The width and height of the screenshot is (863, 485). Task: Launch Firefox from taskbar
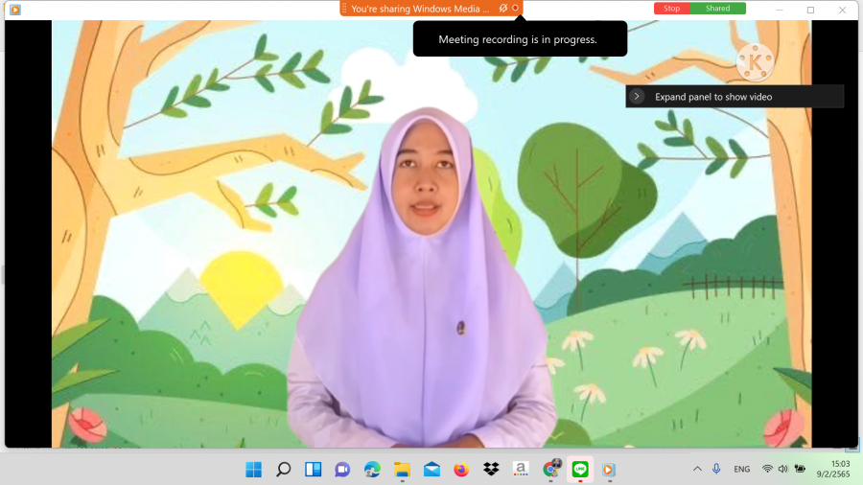(461, 470)
